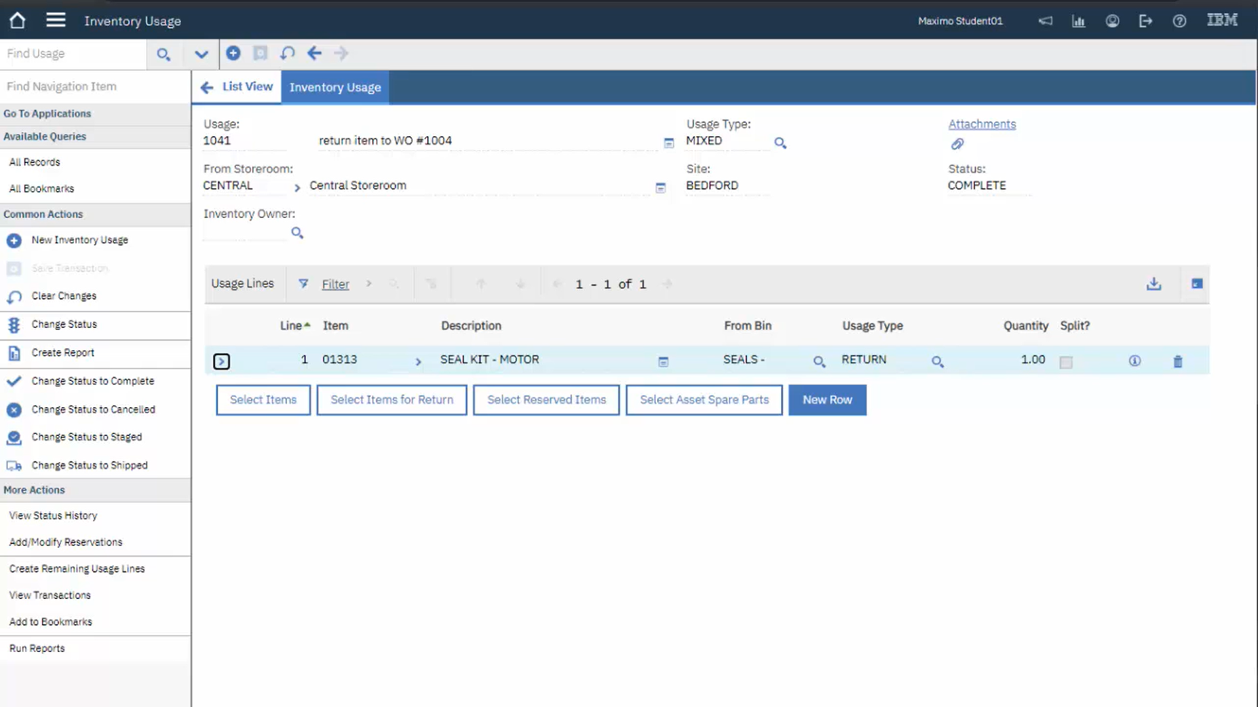This screenshot has width=1258, height=707.
Task: Open the reports bar chart icon
Action: (1078, 21)
